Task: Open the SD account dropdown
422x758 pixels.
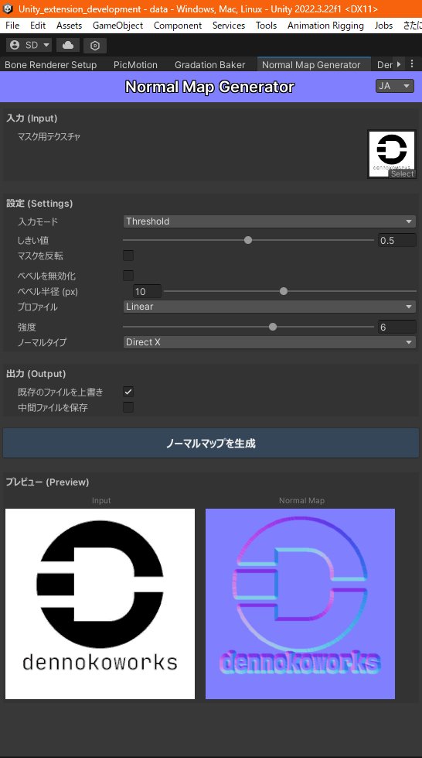Action: tap(29, 45)
